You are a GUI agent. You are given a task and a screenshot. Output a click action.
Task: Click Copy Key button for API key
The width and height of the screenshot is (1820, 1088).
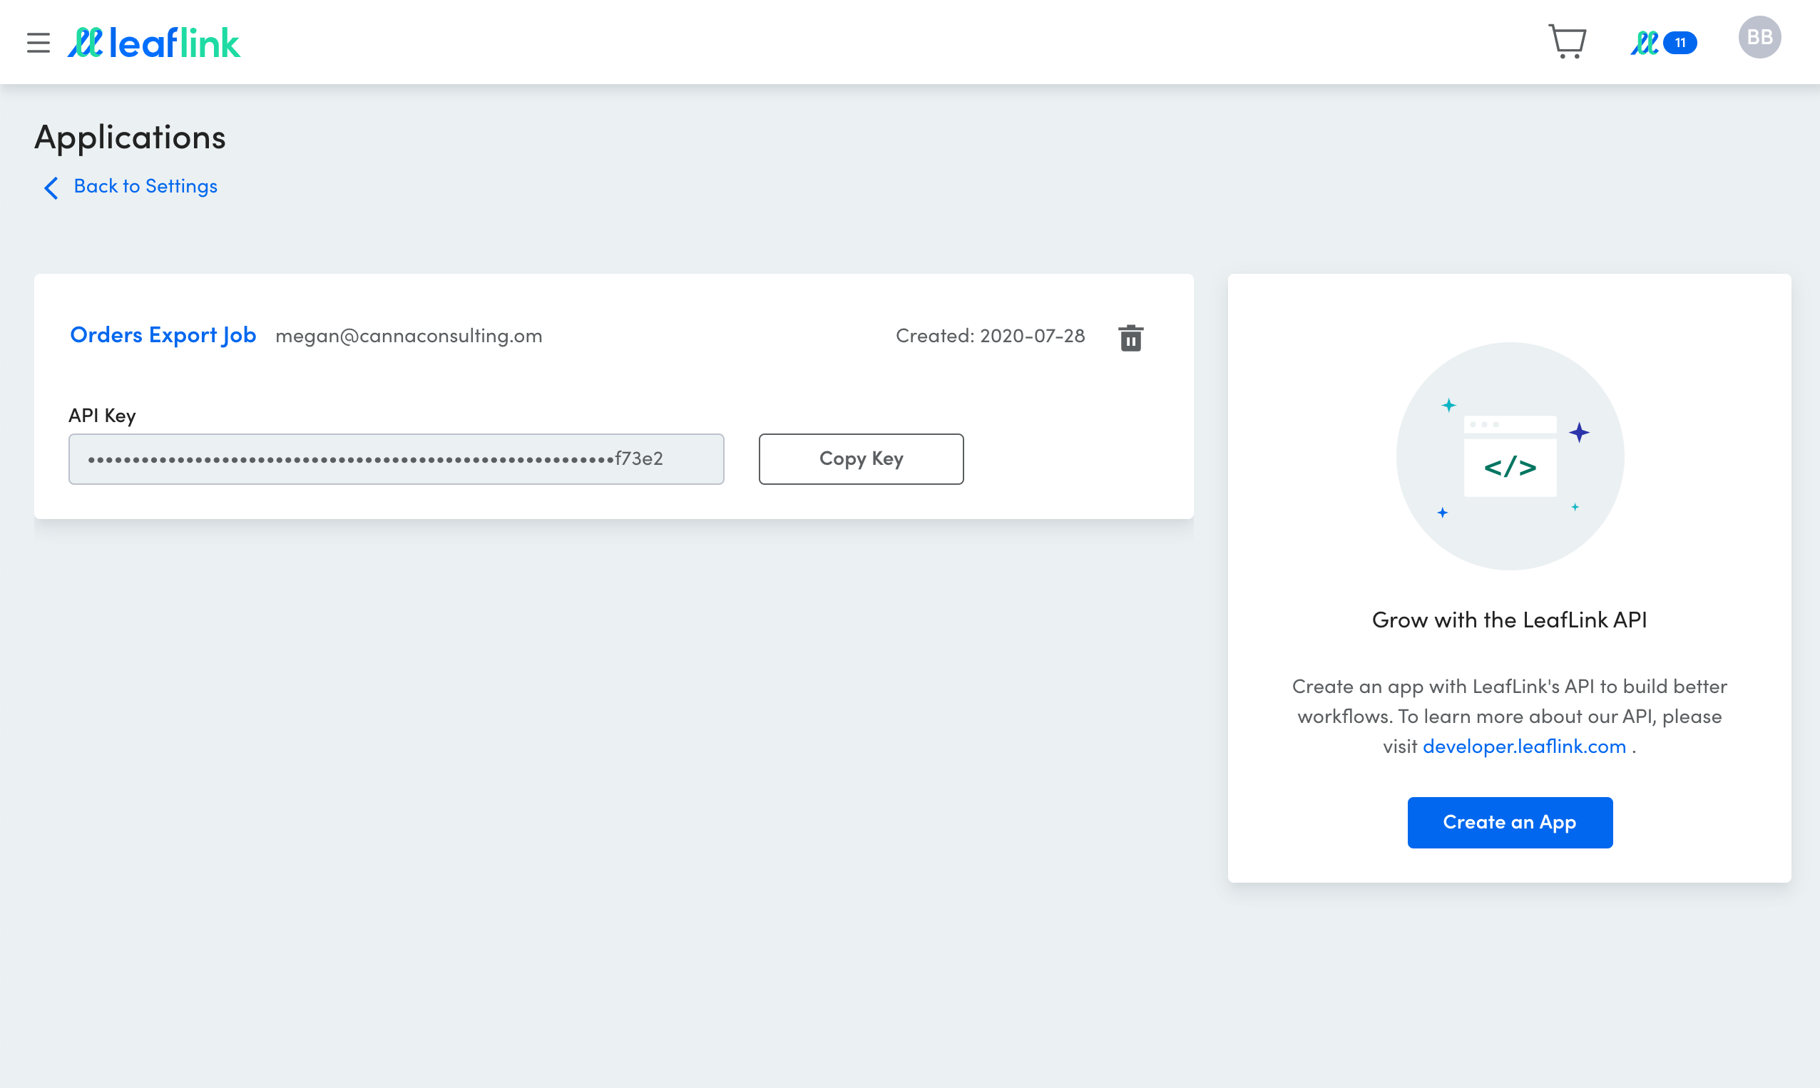(x=860, y=458)
